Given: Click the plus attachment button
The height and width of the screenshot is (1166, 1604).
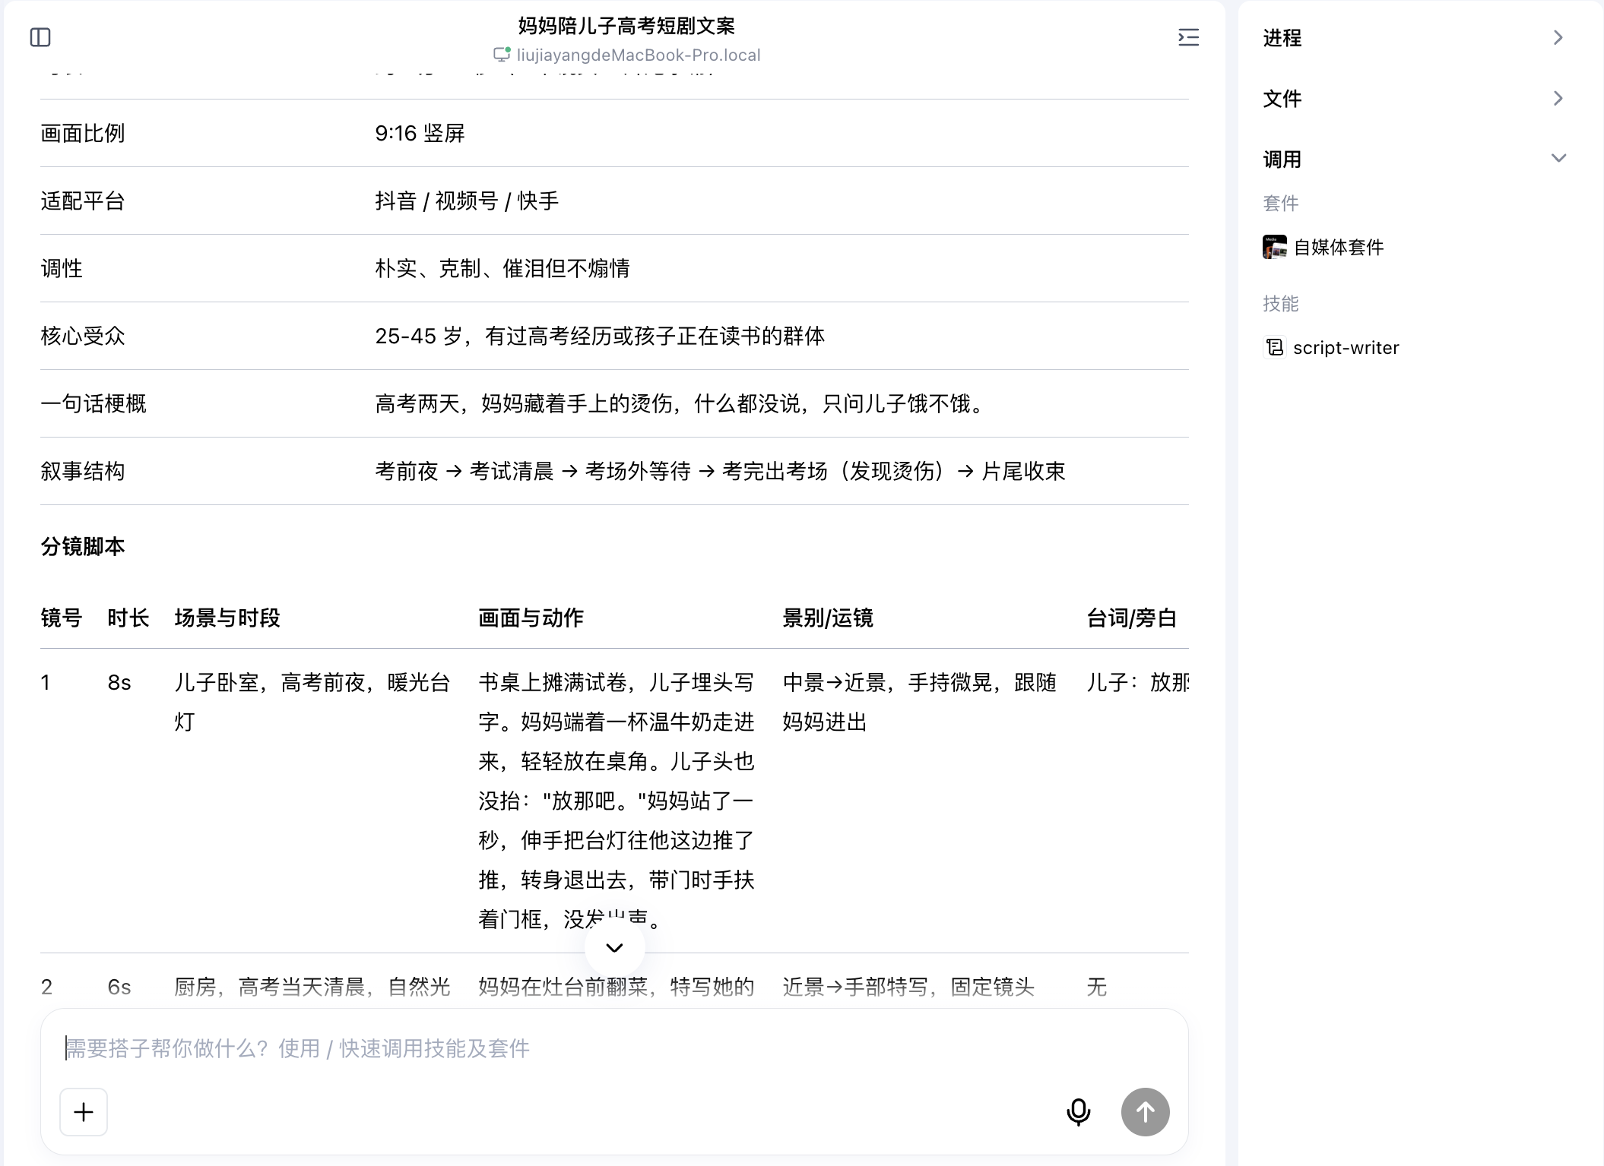Looking at the screenshot, I should click(x=84, y=1112).
